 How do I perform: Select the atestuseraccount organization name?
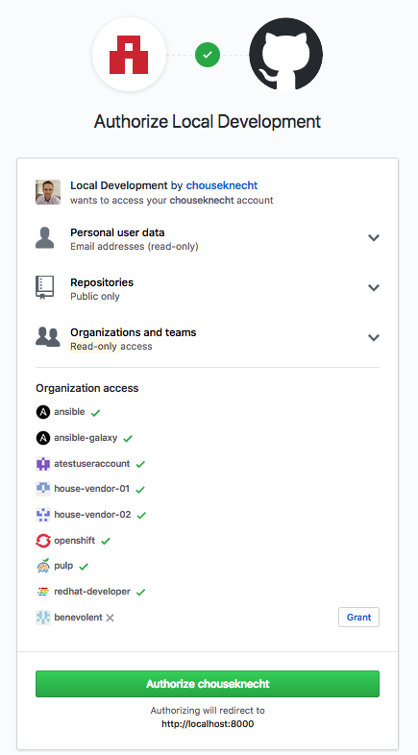coord(92,464)
